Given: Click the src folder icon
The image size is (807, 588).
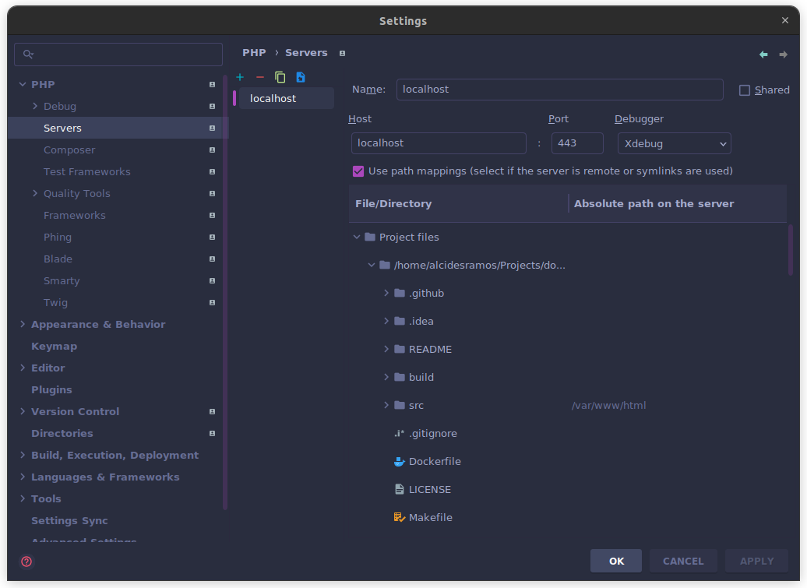Looking at the screenshot, I should coord(400,406).
